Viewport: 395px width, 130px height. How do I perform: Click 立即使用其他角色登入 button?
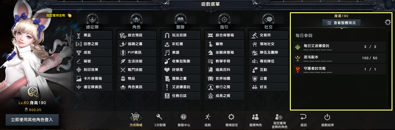(x=32, y=119)
